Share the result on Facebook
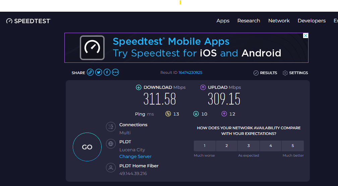Viewport: 338px width, 186px height. 107,72
